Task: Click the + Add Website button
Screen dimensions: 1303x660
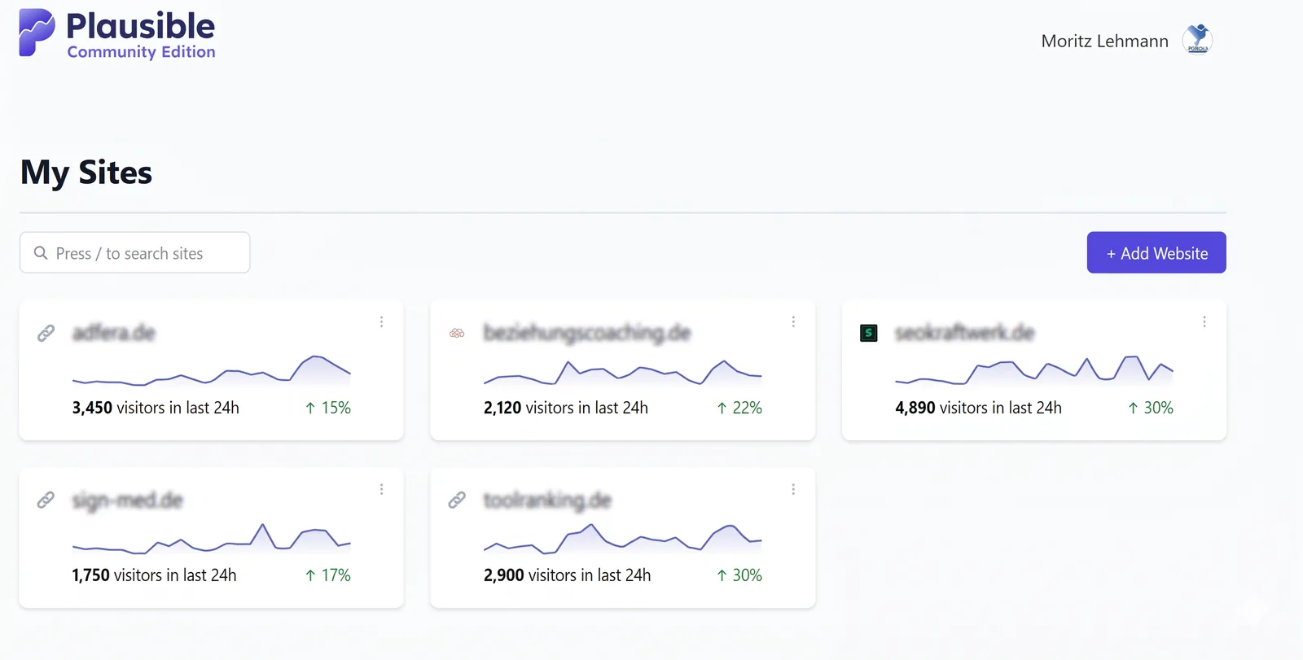Action: tap(1156, 253)
